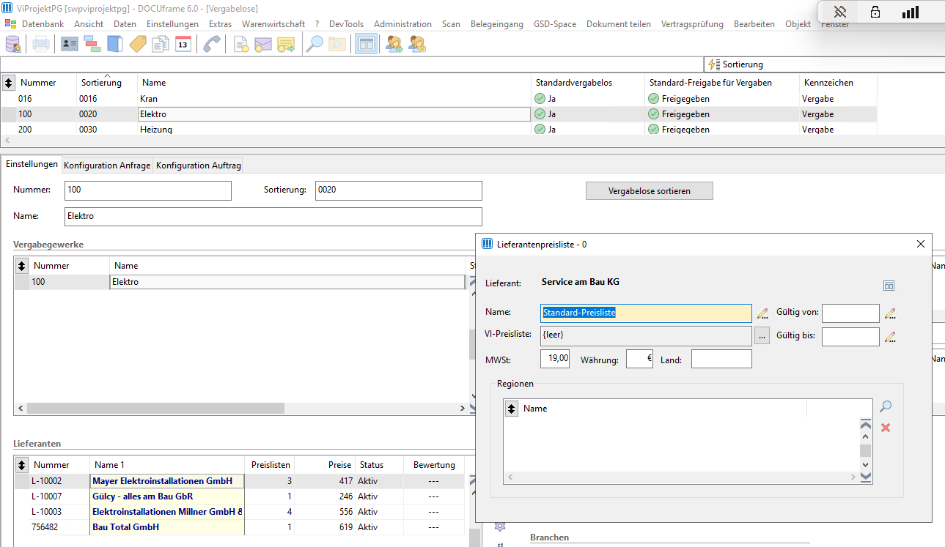Screen dimensions: 945x547
Task: Select supplier Mayer Elektroinstallationen GmbH
Action: point(167,481)
